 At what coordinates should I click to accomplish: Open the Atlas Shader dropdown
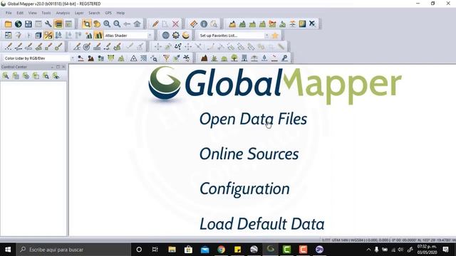pyautogui.click(x=150, y=36)
